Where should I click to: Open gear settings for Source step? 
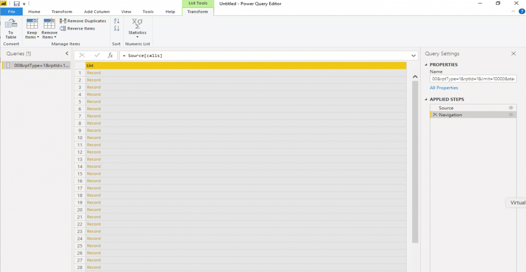click(510, 108)
